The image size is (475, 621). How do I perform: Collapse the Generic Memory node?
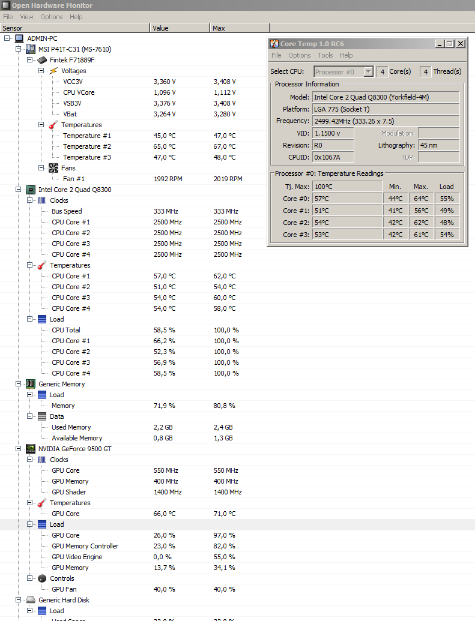click(x=18, y=384)
